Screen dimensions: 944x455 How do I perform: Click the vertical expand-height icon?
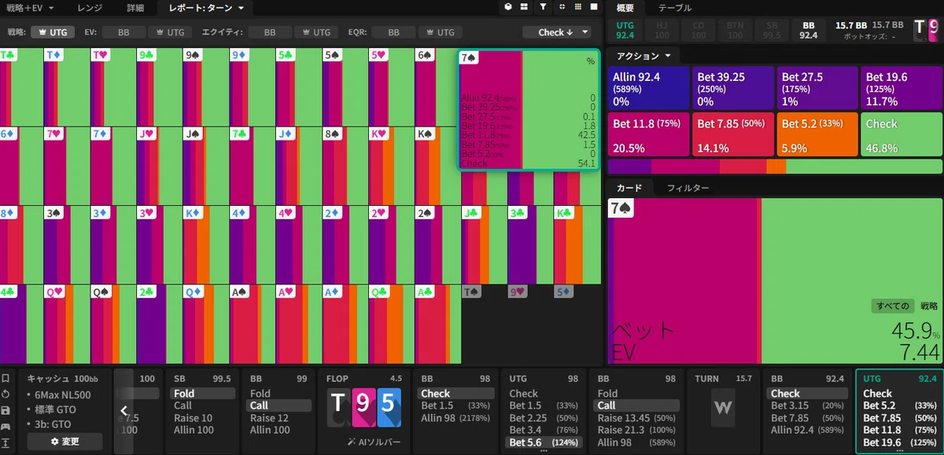(x=6, y=444)
